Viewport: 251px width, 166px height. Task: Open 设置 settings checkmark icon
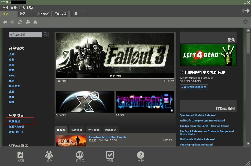[110, 157]
